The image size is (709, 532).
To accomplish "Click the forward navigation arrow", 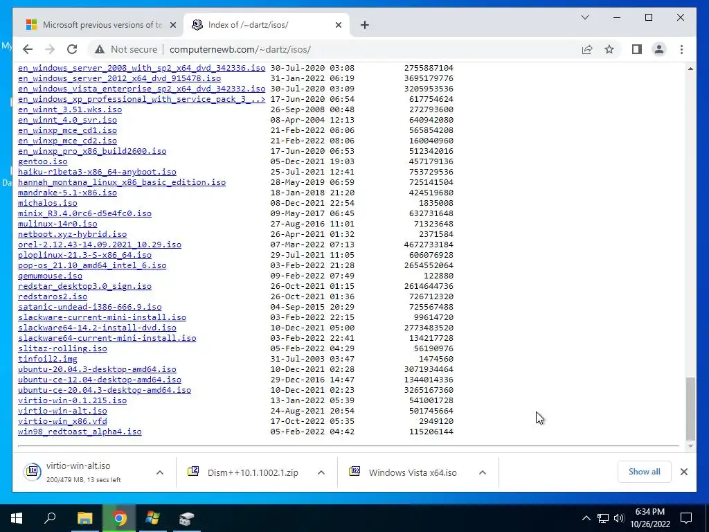I will click(50, 49).
